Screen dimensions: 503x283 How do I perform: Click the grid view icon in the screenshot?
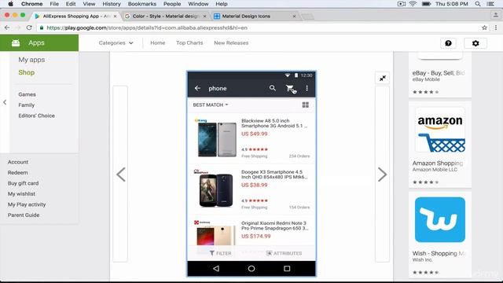306,105
